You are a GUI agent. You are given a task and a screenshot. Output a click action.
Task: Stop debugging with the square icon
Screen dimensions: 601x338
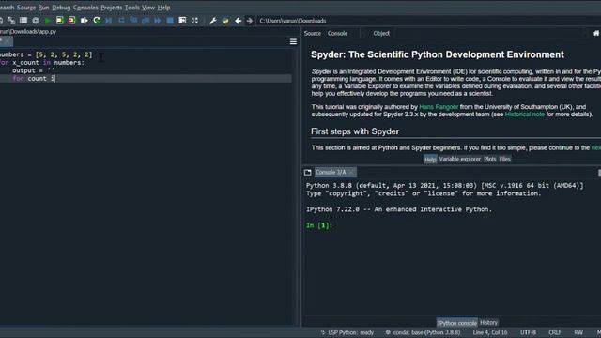pyautogui.click(x=170, y=21)
